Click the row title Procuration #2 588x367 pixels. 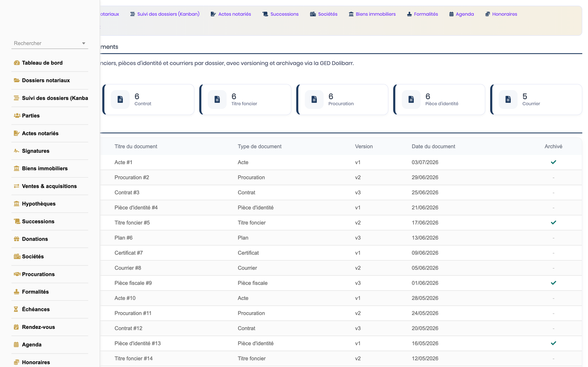132,178
